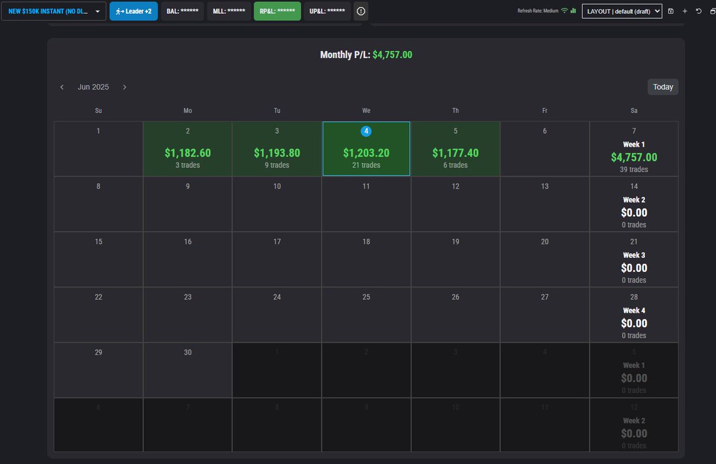Click the previous month chevron
716x464 pixels.
(x=62, y=87)
